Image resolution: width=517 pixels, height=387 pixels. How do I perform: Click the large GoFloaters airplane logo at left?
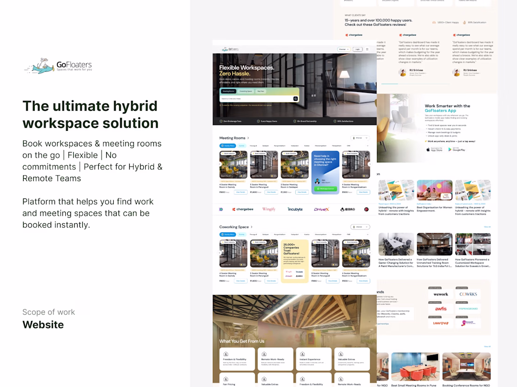pyautogui.click(x=58, y=66)
